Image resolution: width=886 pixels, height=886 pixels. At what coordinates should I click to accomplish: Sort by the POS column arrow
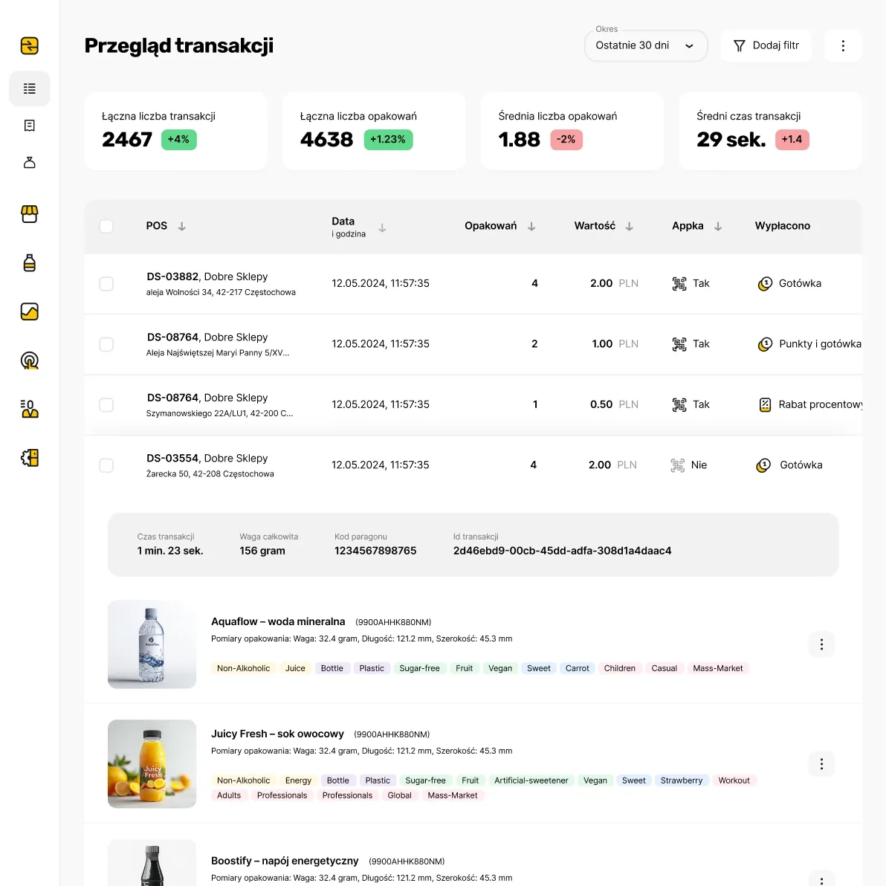tap(181, 227)
